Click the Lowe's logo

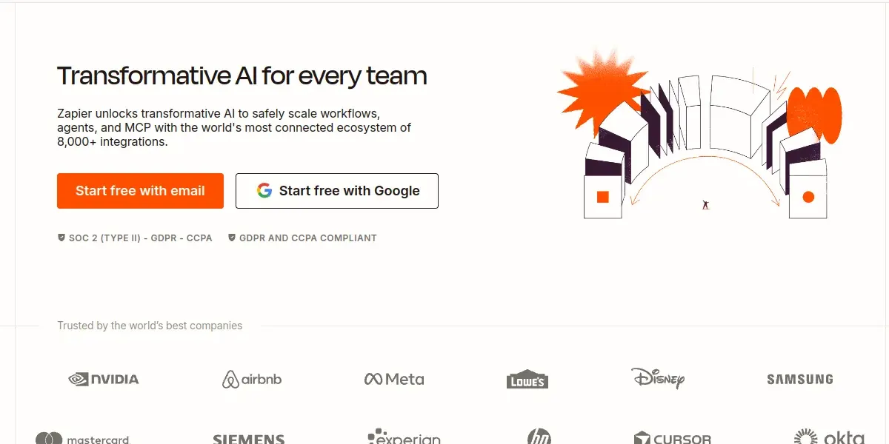[527, 379]
